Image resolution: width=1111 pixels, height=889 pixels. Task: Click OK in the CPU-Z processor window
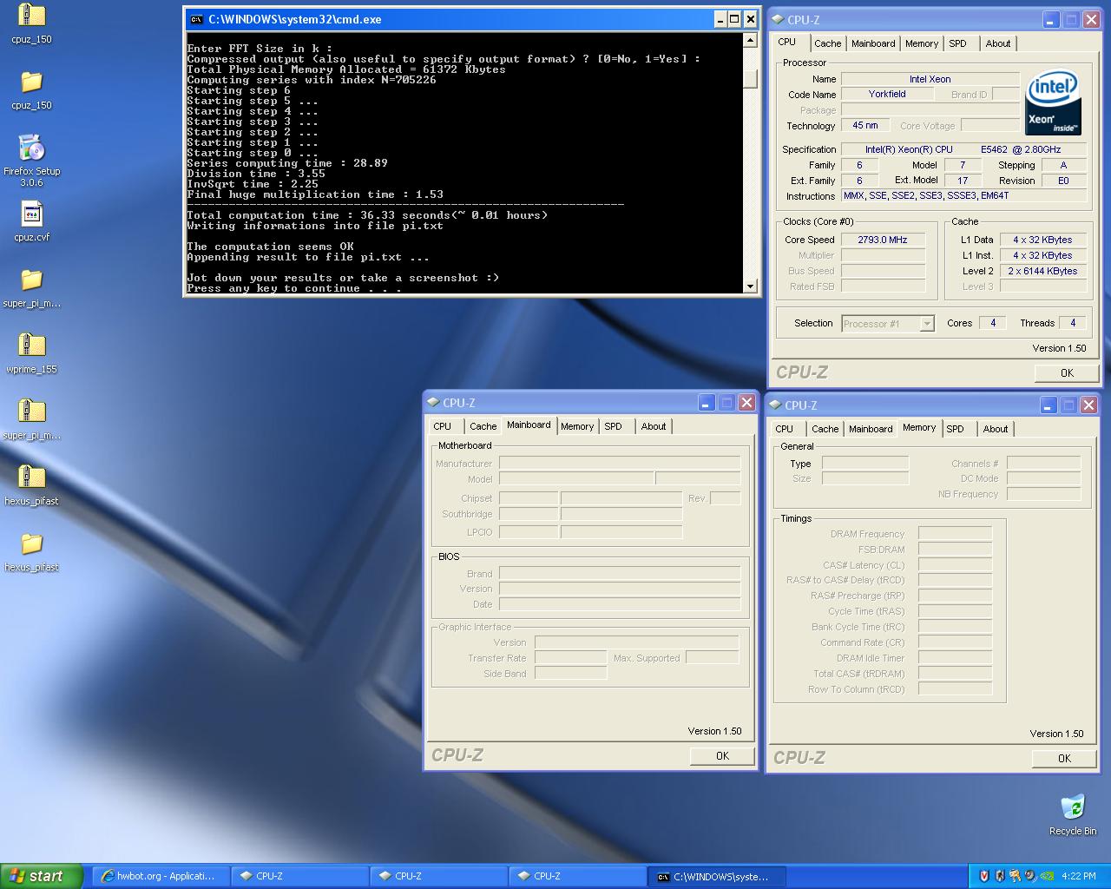pos(1067,372)
